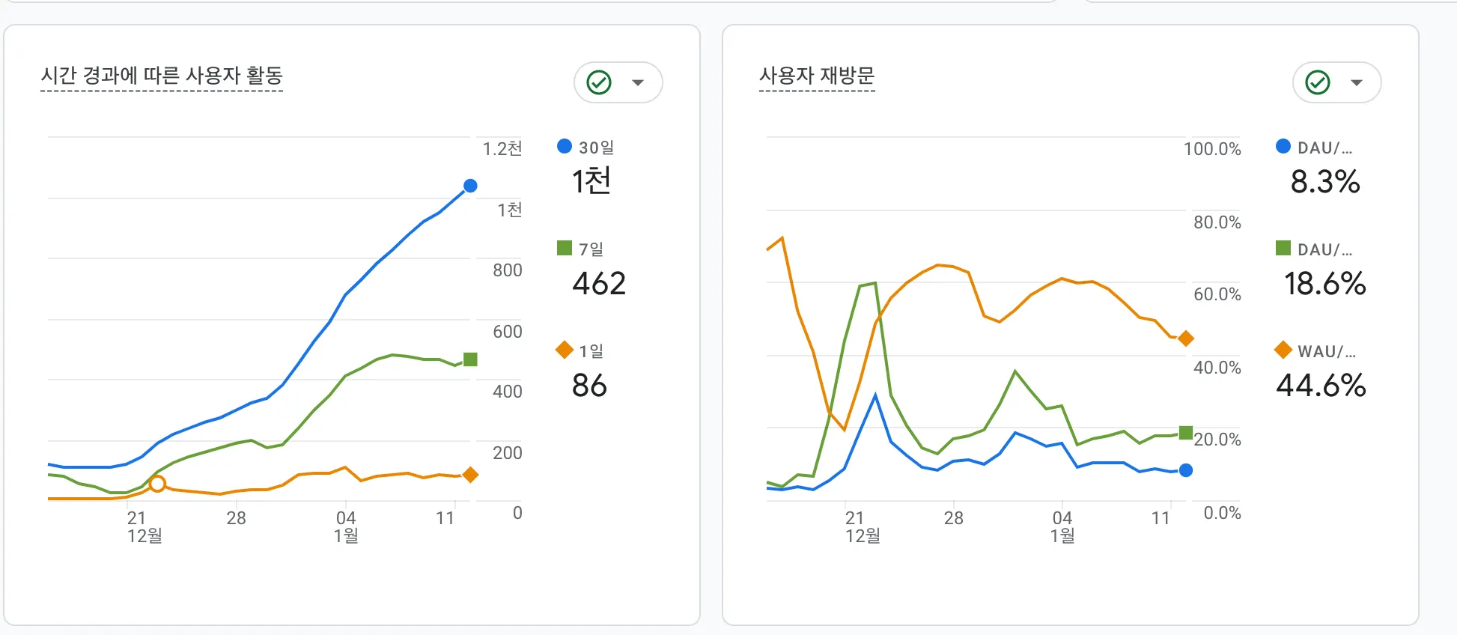Select the 1일 value 86
1457x635 pixels.
tap(589, 386)
